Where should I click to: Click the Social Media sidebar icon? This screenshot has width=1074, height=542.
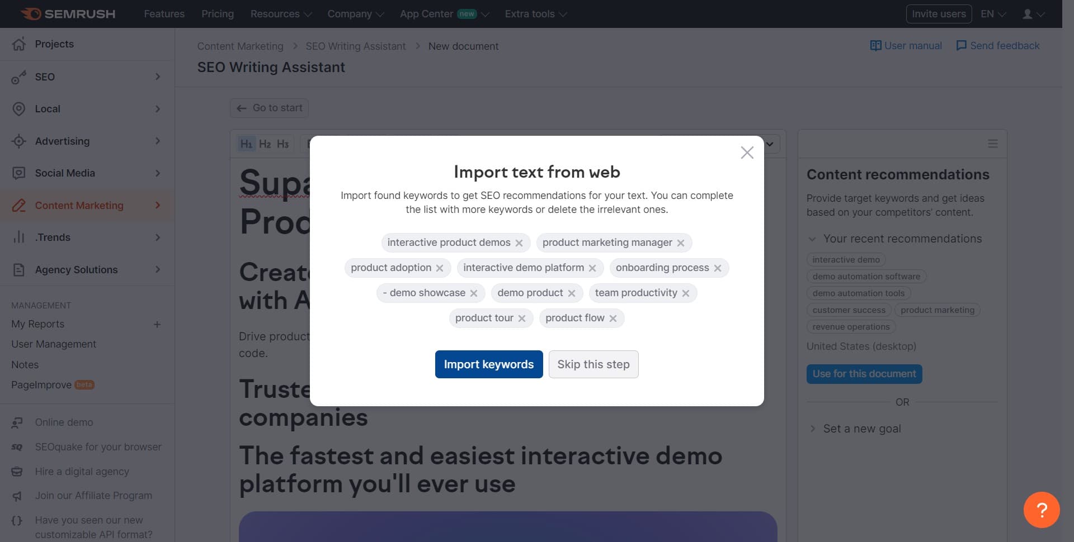click(18, 173)
